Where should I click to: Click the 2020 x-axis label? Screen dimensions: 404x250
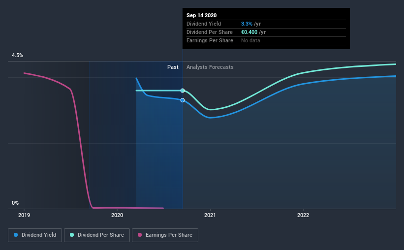point(117,215)
